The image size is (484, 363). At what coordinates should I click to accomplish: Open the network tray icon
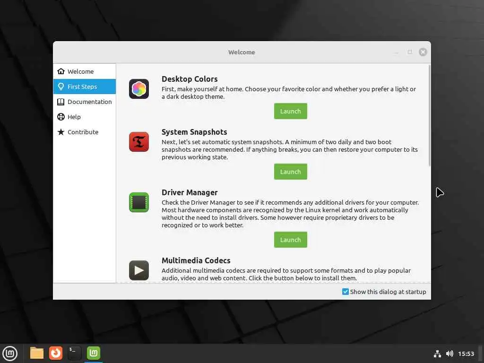tap(437, 354)
